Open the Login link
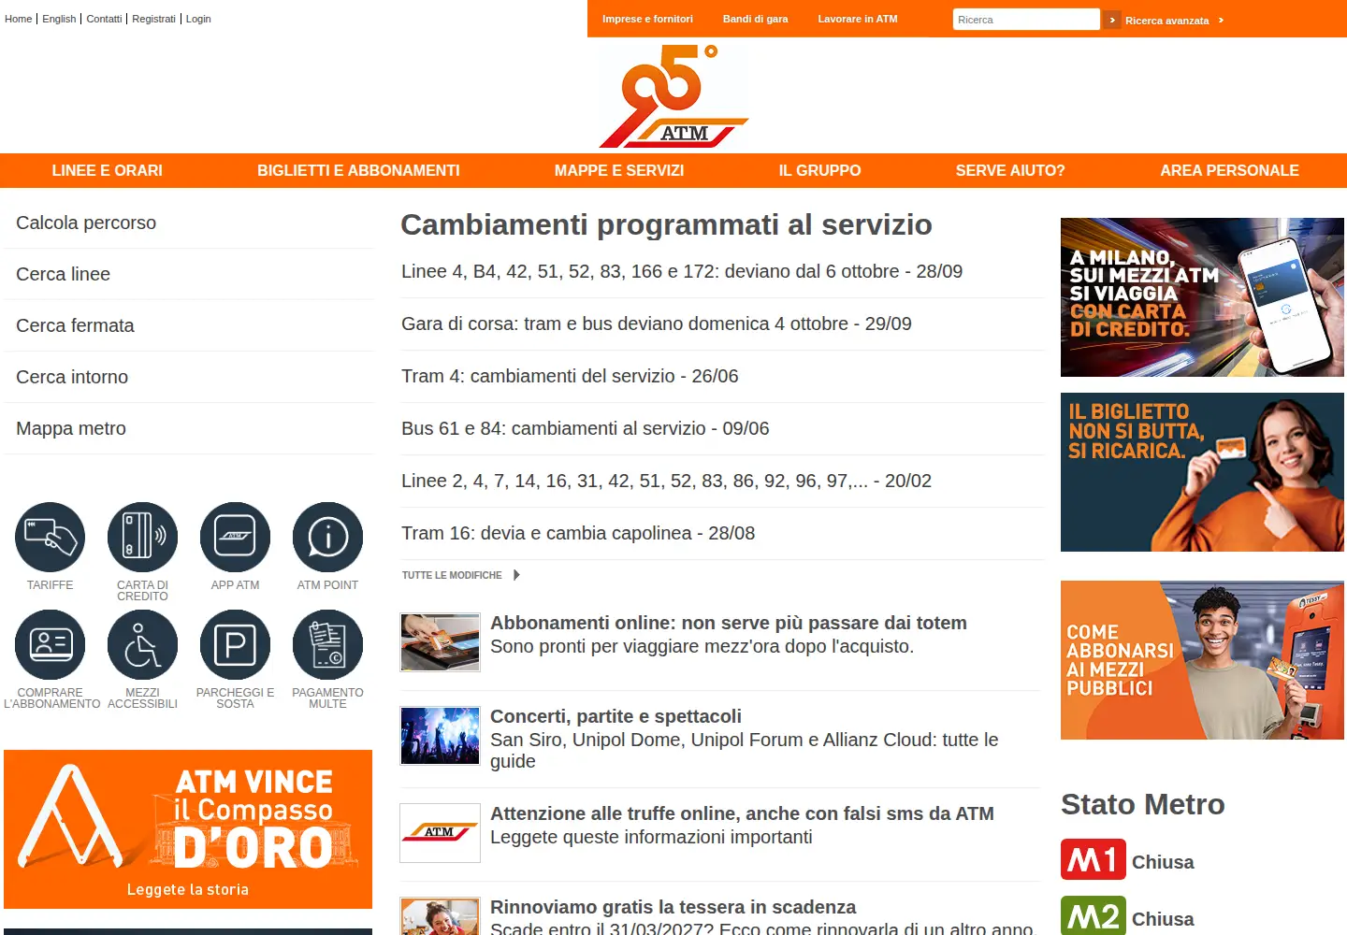The image size is (1347, 935). 198,19
